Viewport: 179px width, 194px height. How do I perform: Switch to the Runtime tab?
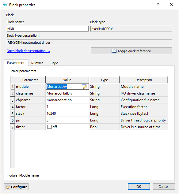pos(37,63)
